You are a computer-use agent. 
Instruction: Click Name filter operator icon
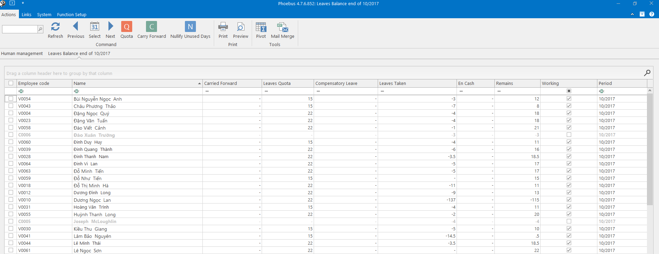click(76, 91)
